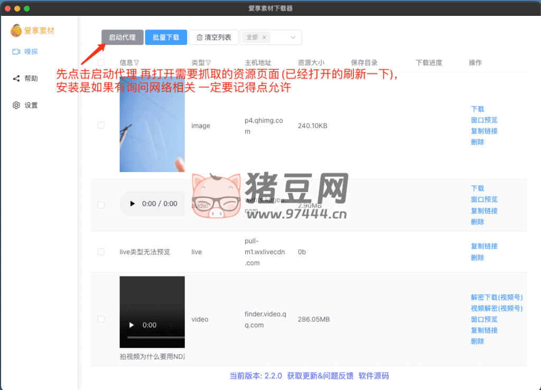Open 获取更新&问题反馈 link in footer
The image size is (541, 390).
320,376
